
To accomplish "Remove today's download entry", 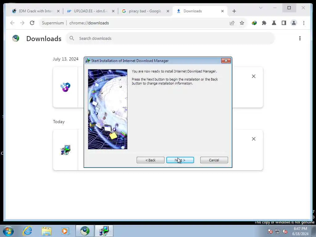I will tap(254, 139).
